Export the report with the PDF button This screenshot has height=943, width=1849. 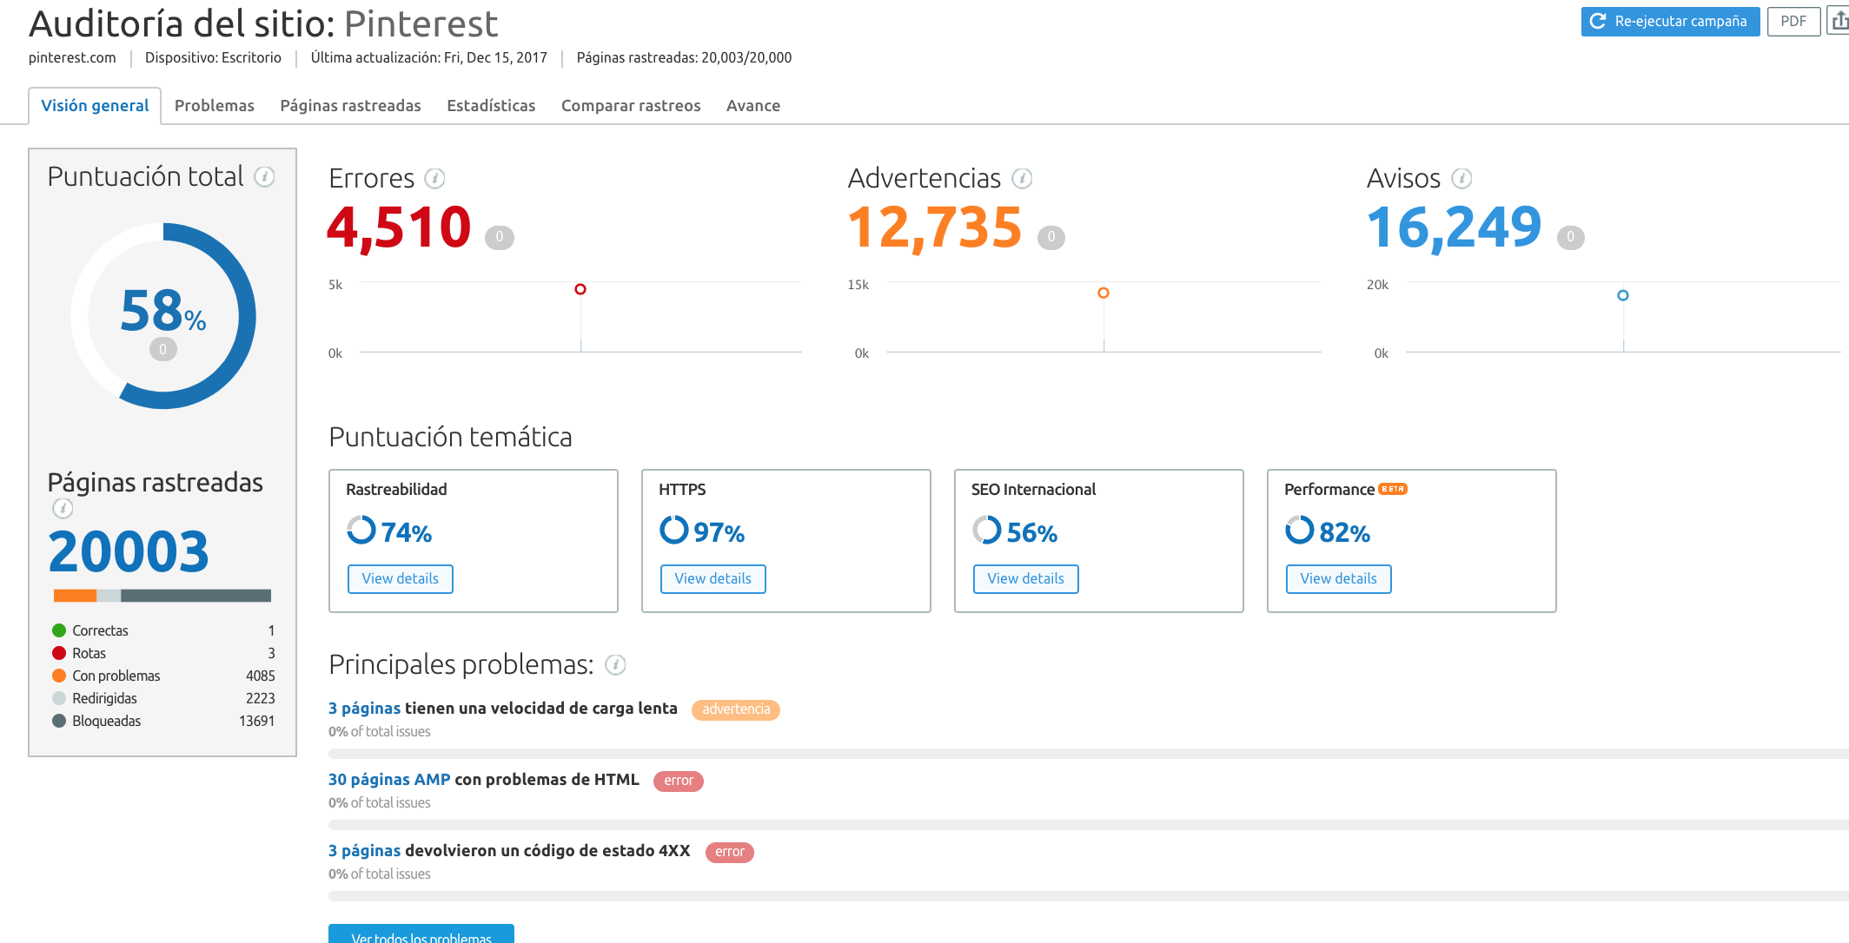tap(1793, 22)
